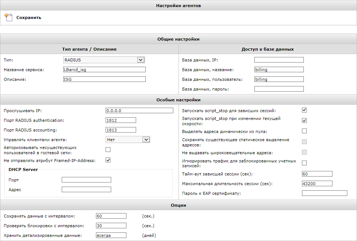Screen dimensions: 357x241
Task: Click the Тип агента / Описание heading
Action: pyautogui.click(x=89, y=49)
